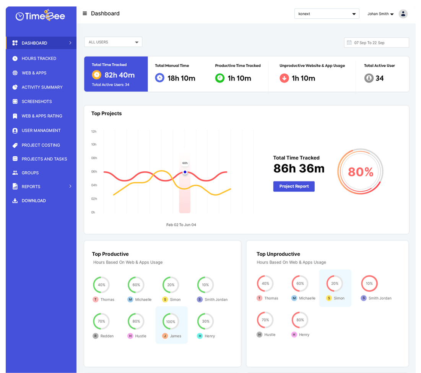This screenshot has height=373, width=421.
Task: Open Web & Apps via its globe icon
Action: point(14,73)
